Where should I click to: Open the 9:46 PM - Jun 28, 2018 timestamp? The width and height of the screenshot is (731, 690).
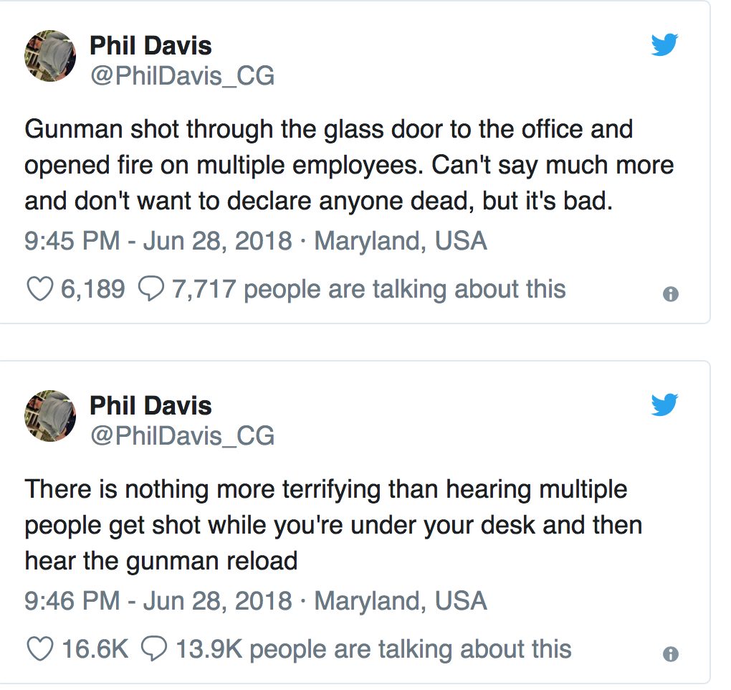pos(158,601)
